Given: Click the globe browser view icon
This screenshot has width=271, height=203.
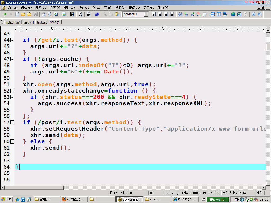Looking at the screenshot, I should click(x=233, y=14).
